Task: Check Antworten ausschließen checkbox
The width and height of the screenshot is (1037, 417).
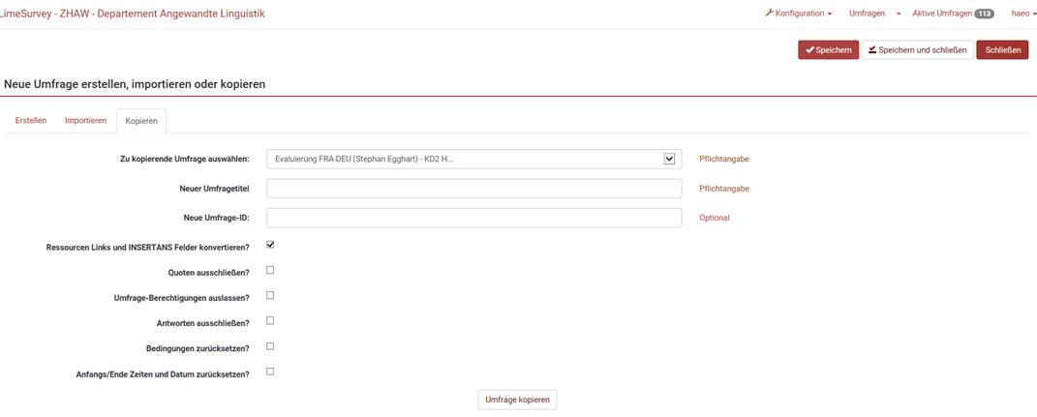Action: (270, 320)
